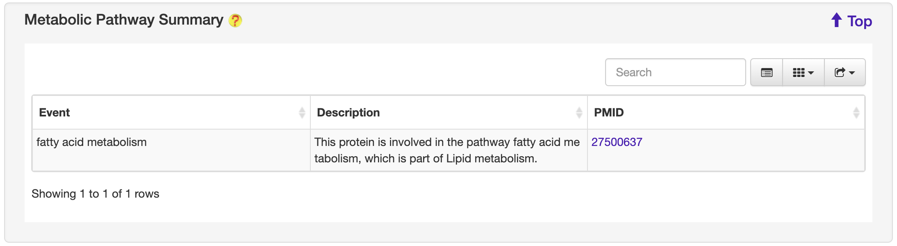Click the Showing 1 to 1 rows text
Viewport: 897px width, 246px height.
click(96, 194)
